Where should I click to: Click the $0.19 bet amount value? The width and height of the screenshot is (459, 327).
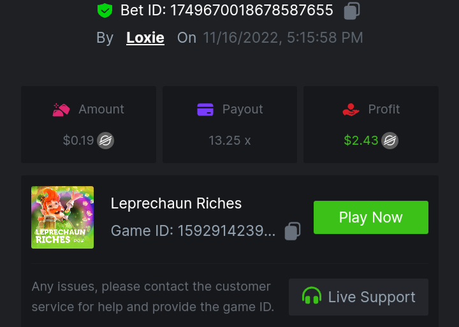tap(78, 140)
